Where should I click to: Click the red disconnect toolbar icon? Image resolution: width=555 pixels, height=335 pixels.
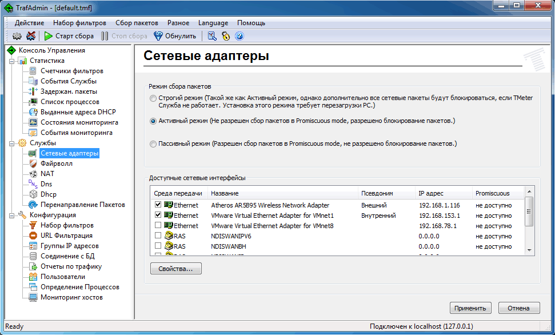click(31, 36)
